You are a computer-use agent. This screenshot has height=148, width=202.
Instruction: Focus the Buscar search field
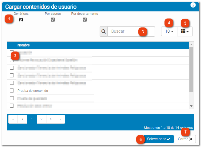(x=131, y=31)
